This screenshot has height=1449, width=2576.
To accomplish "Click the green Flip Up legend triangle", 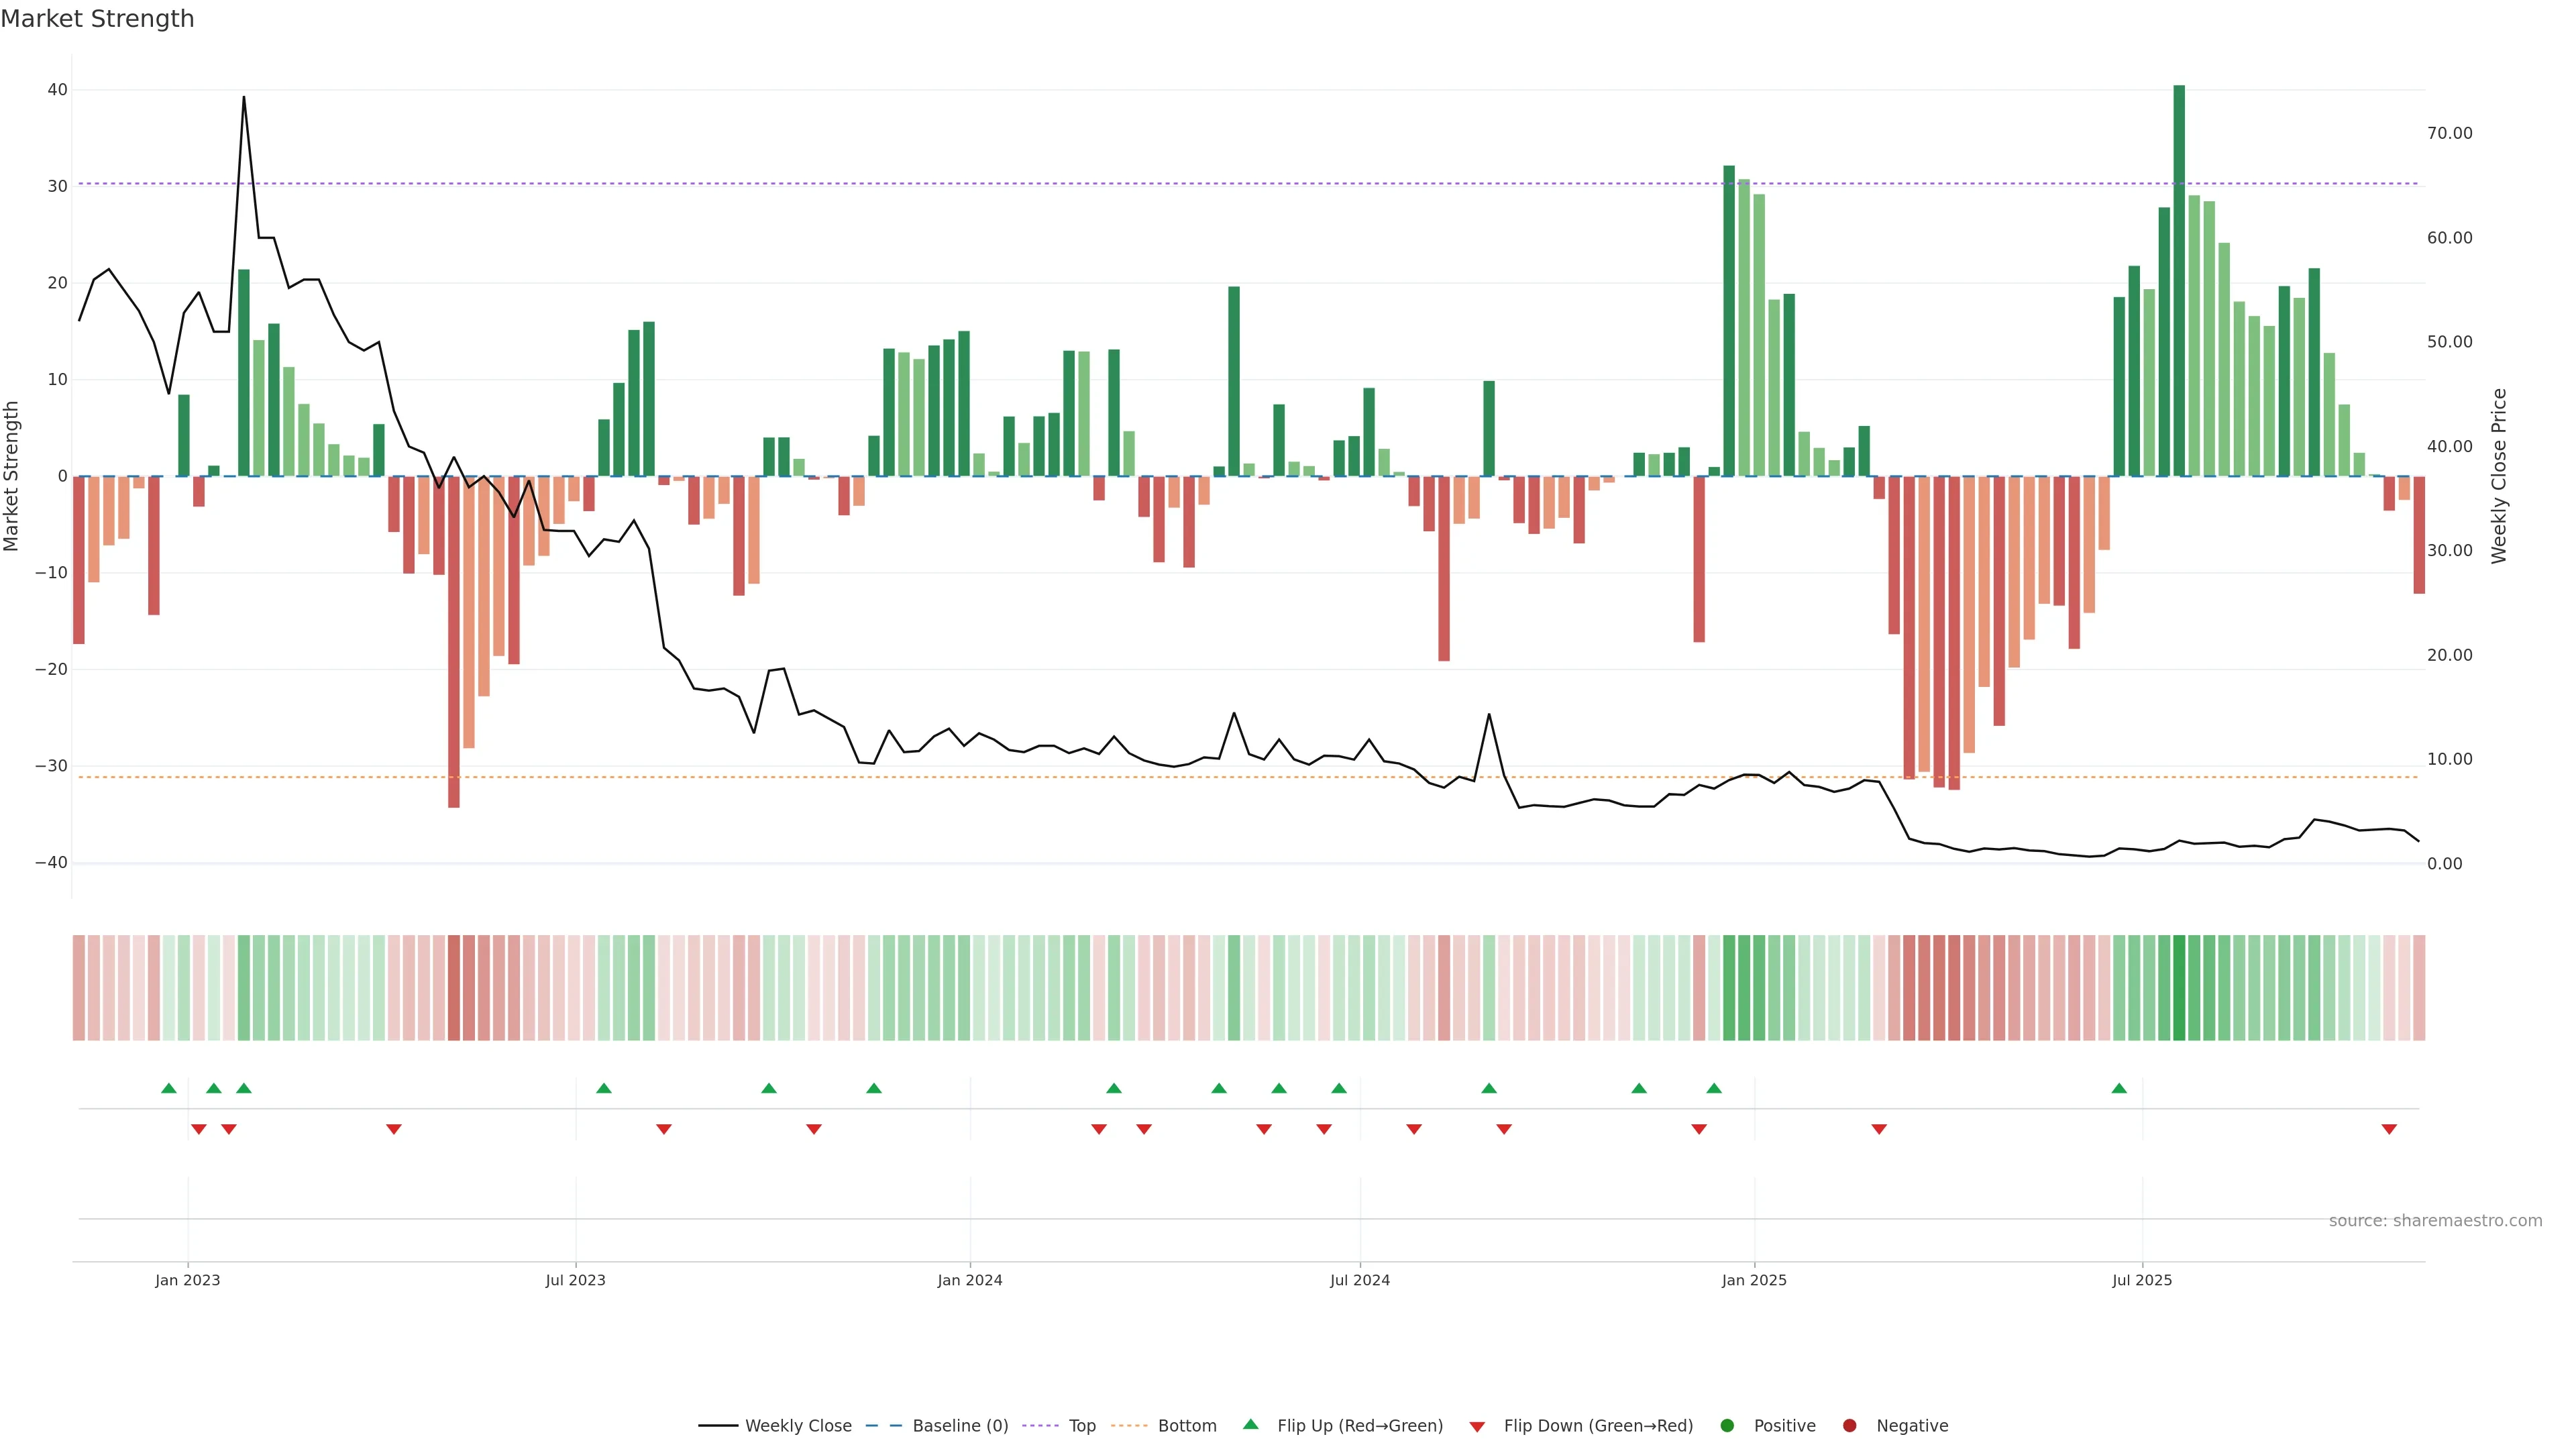I will pos(1250,1424).
